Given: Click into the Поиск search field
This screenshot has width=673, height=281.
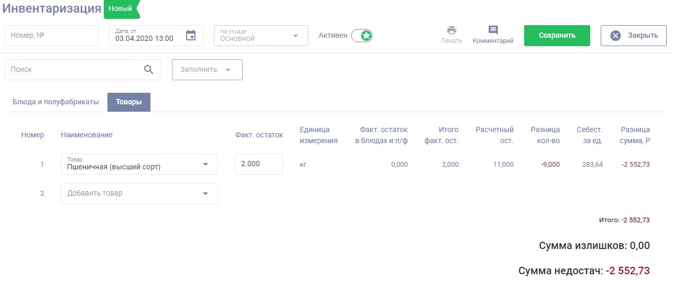Looking at the screenshot, I should click(x=73, y=69).
